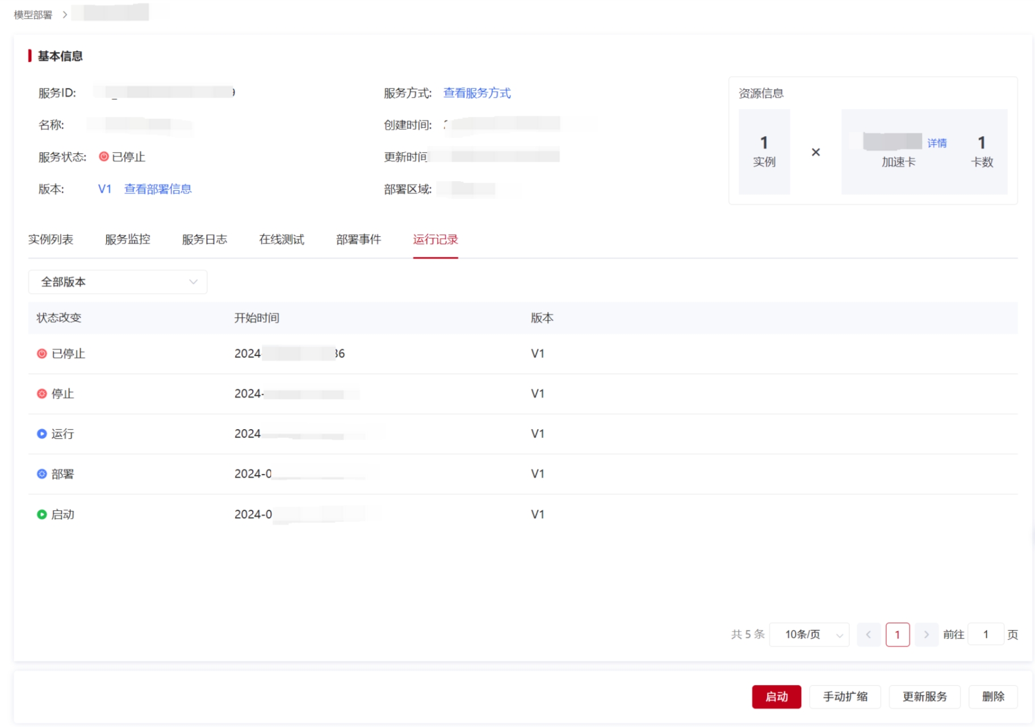Click the red stopped status icon beside 服务状态
Viewport: 1035px width, 727px height.
point(103,157)
